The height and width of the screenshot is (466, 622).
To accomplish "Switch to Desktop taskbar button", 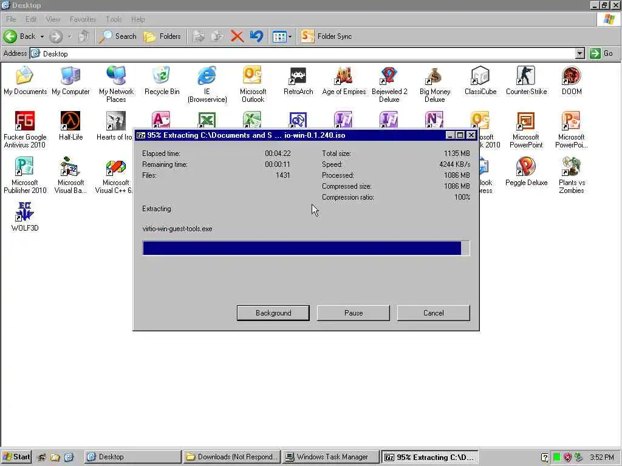I will 133,457.
